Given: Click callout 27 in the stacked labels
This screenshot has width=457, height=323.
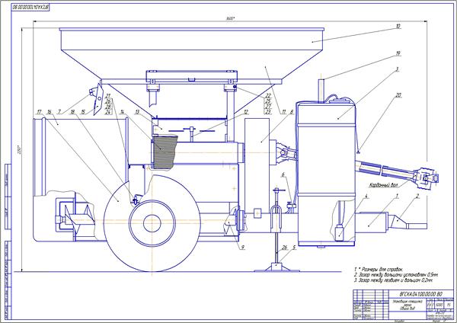Looking at the screenshot, I should point(268,107).
